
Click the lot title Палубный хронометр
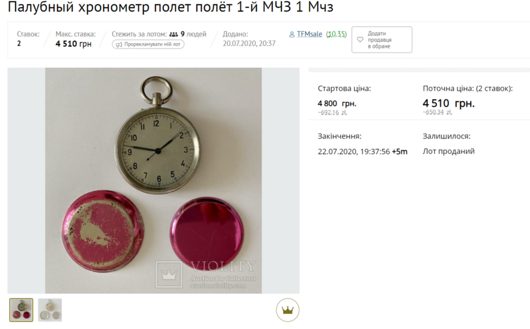click(170, 7)
